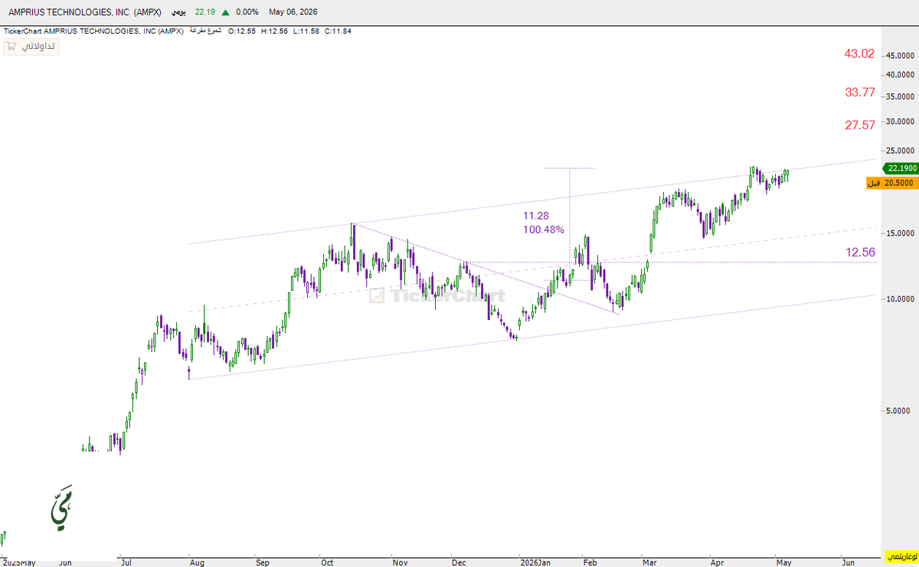This screenshot has height=567, width=919.
Task: Click the 25.0000 price axis label
Action: 901,150
